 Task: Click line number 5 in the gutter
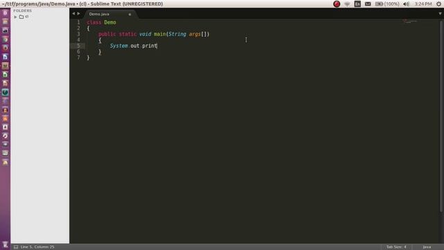click(78, 46)
